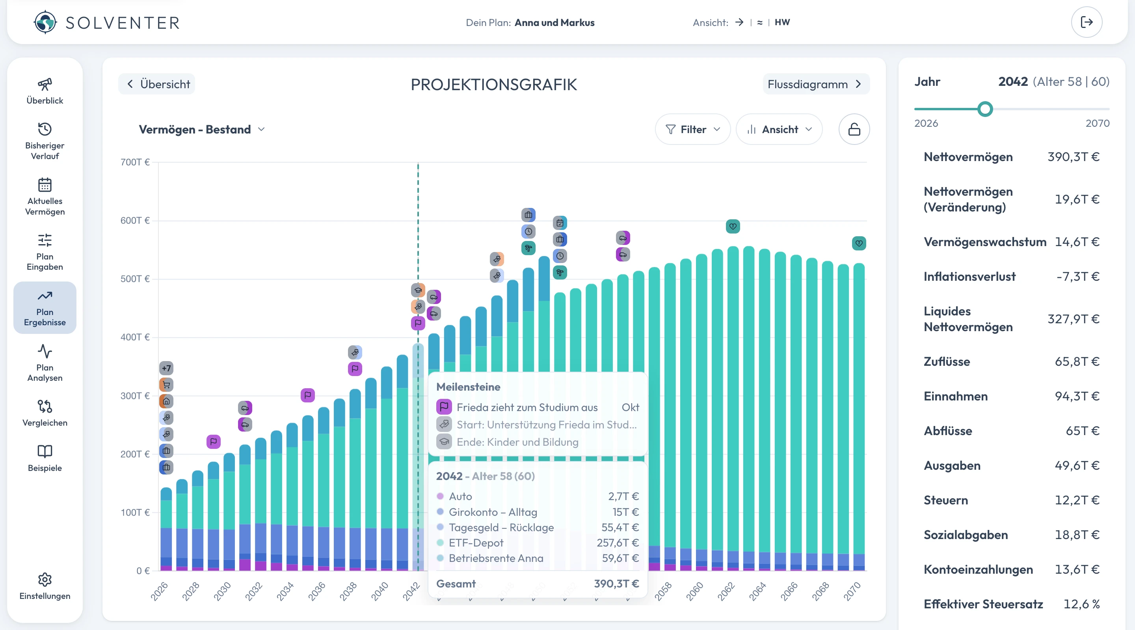1135x630 pixels.
Task: Open Plan Analysen pulse icon
Action: click(x=45, y=351)
